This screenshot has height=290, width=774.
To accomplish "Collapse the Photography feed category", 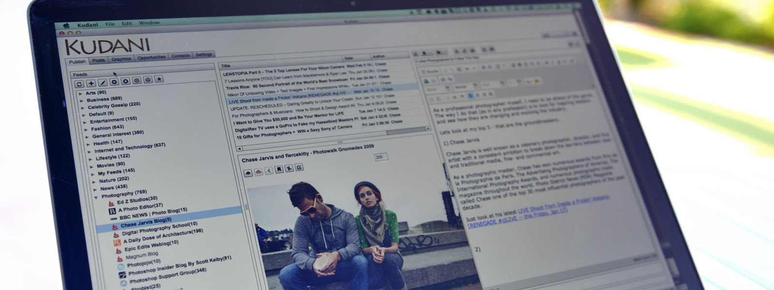I will point(96,197).
